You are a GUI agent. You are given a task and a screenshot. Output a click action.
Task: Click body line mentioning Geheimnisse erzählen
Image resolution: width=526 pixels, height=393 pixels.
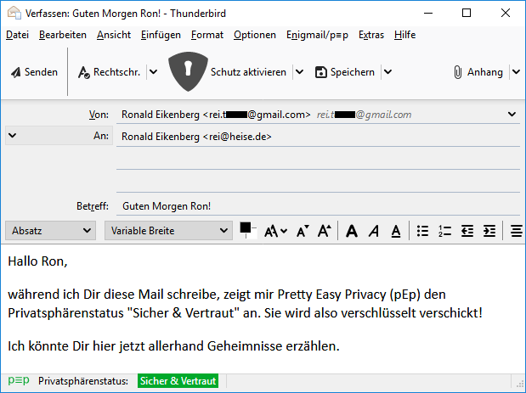173,345
